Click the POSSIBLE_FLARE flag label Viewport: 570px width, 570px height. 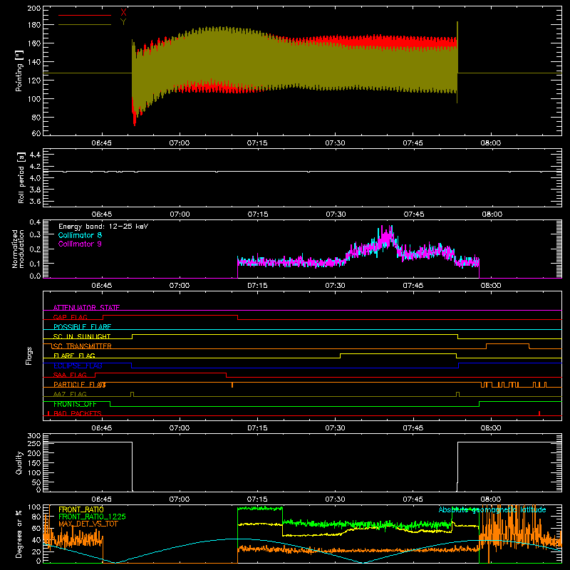coord(82,327)
